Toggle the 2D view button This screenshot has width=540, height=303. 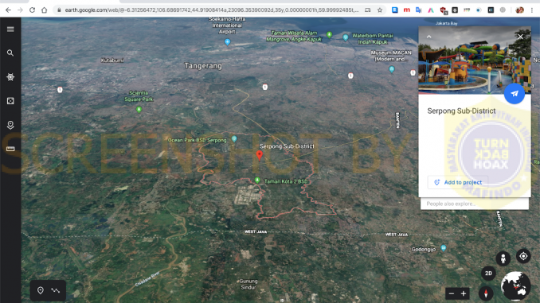click(488, 274)
